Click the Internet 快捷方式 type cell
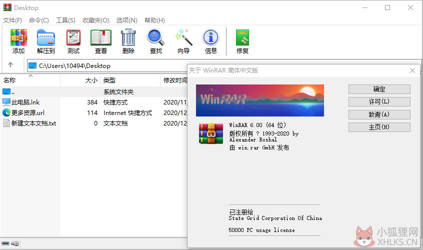The image size is (423, 250). coord(128,113)
